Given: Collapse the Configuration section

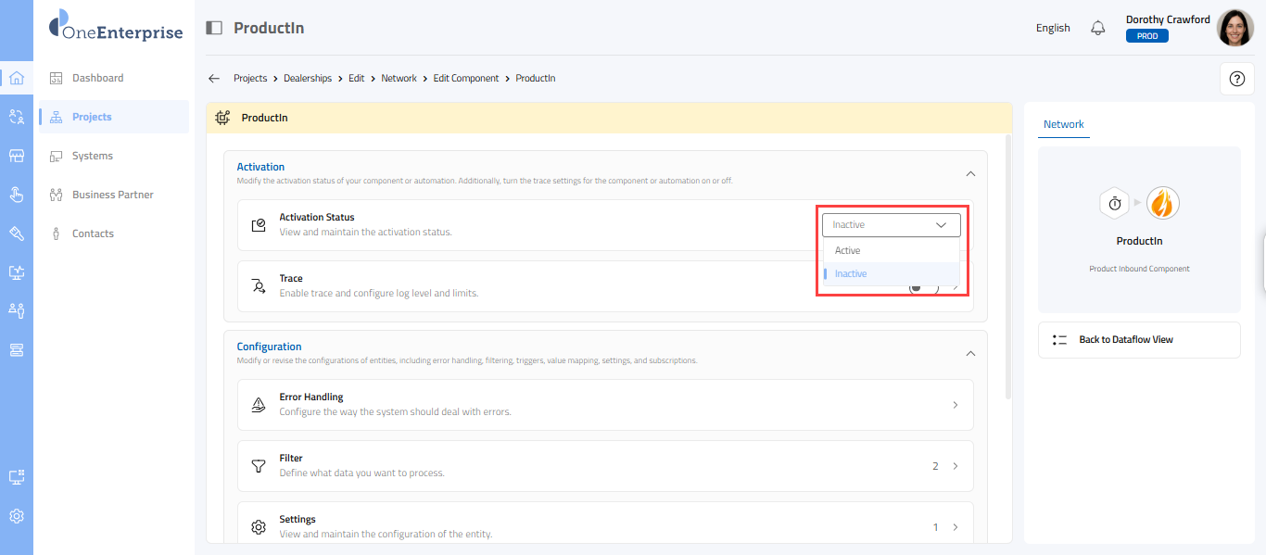Looking at the screenshot, I should [x=970, y=353].
